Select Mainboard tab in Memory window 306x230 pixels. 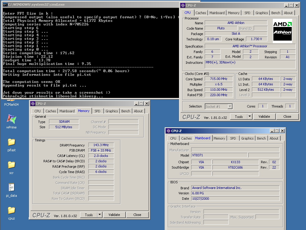coord(67,111)
